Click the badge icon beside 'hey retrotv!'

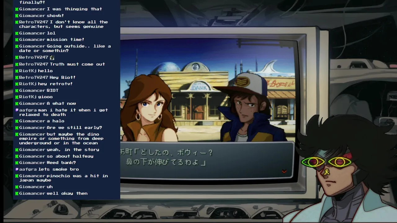[17, 84]
